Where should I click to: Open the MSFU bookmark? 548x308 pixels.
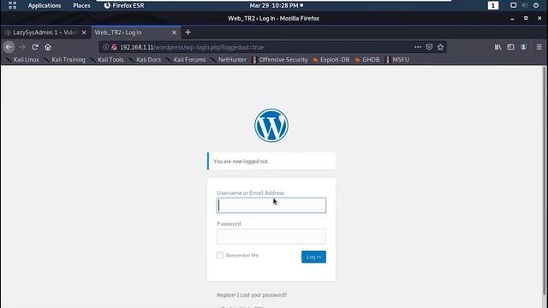pyautogui.click(x=397, y=60)
